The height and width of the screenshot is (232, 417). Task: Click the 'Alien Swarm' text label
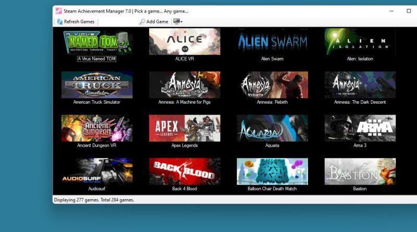coord(272,59)
